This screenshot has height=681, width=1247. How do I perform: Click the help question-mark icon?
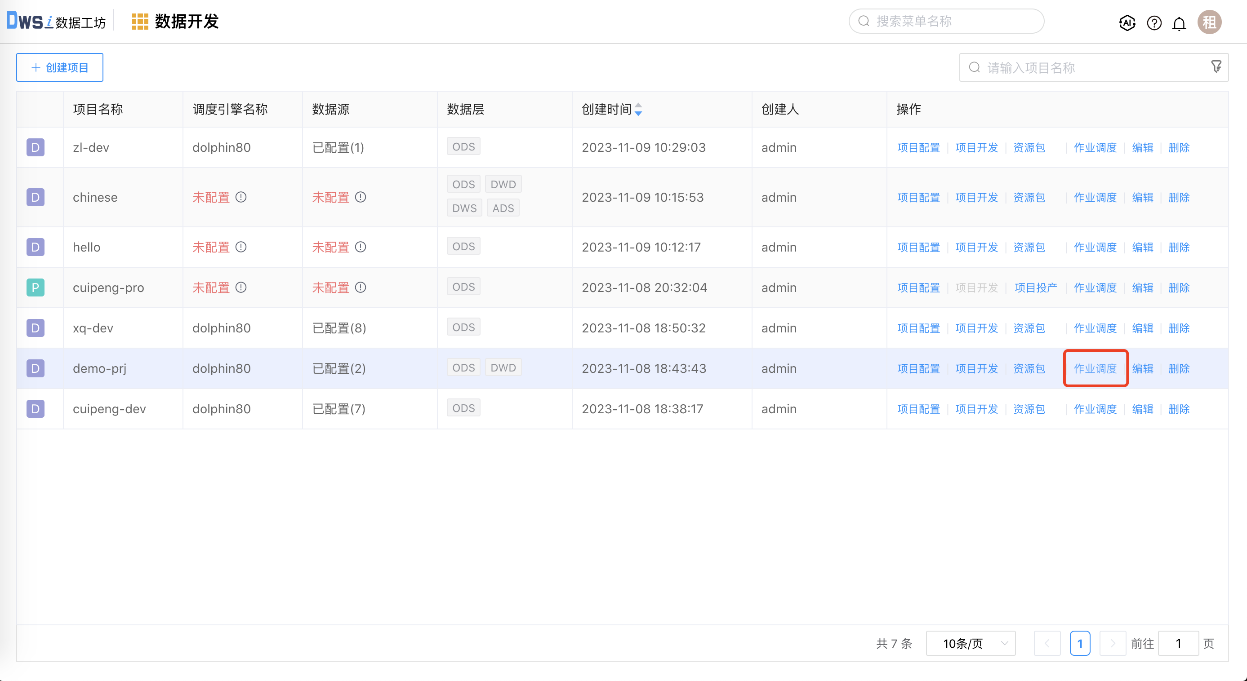pyautogui.click(x=1153, y=22)
